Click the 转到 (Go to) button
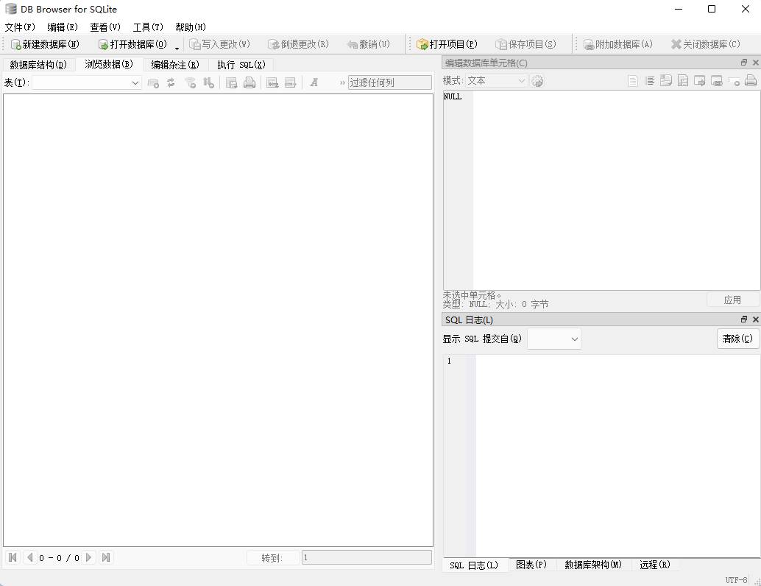This screenshot has width=761, height=586. coord(273,558)
